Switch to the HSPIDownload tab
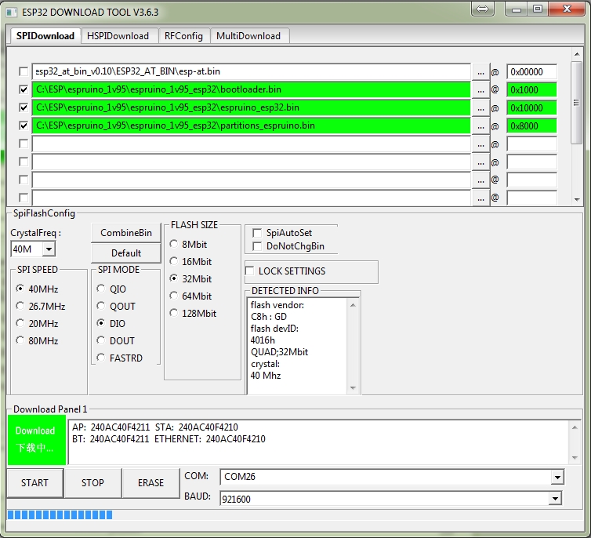The image size is (591, 538). [x=118, y=36]
